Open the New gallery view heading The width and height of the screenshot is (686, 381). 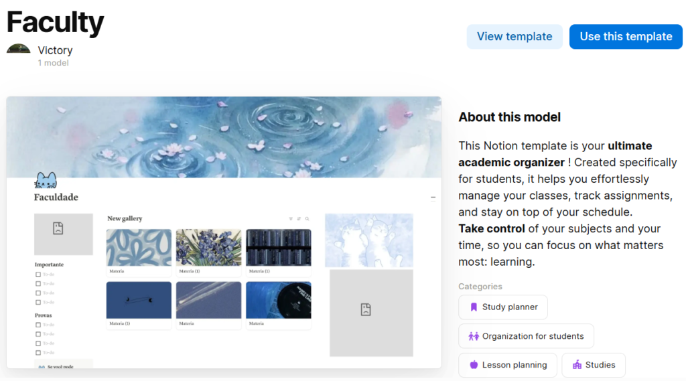125,219
